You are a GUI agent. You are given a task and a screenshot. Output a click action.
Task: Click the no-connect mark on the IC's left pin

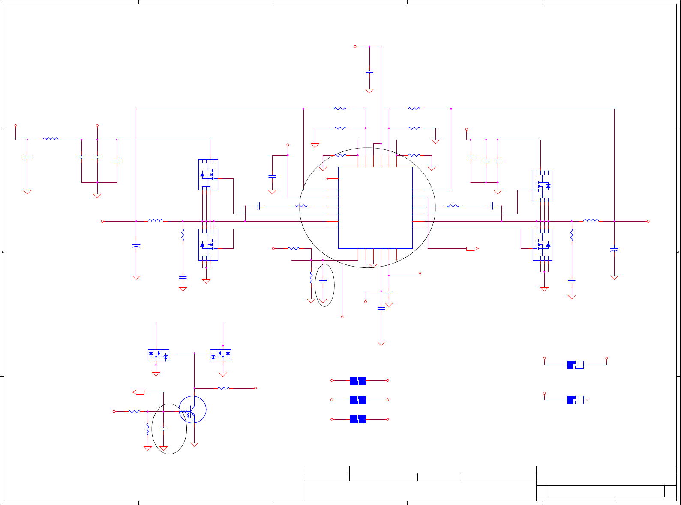point(327,178)
